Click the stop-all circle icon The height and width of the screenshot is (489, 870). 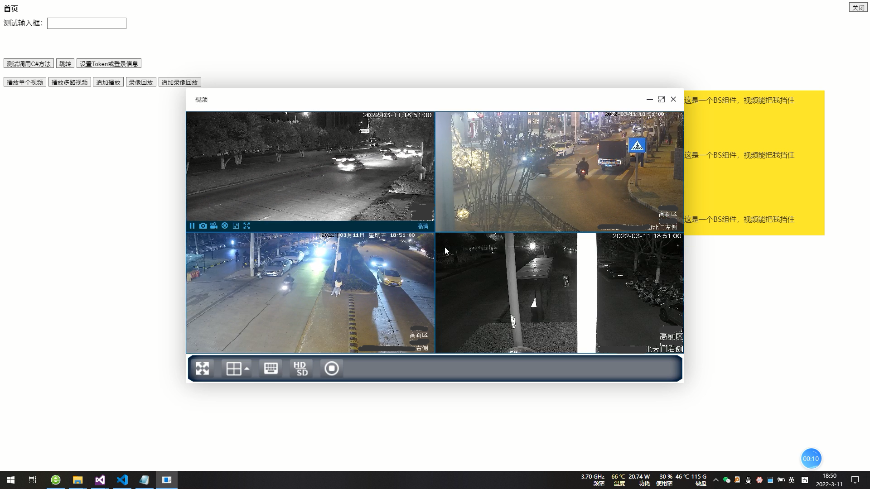click(332, 368)
